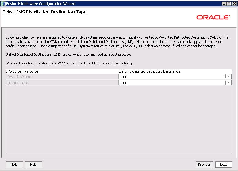
Task: Click the Unified Distributed Destinations recommendation text
Action: tap(68, 55)
